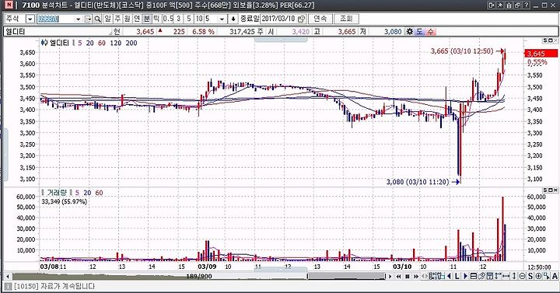Open the chart settings gear icon
The width and height of the screenshot is (560, 293).
point(410,31)
